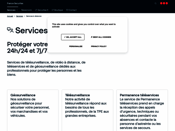Click the intro paragraph about télésurveillance services
The height and width of the screenshot is (131, 175).
46,68
